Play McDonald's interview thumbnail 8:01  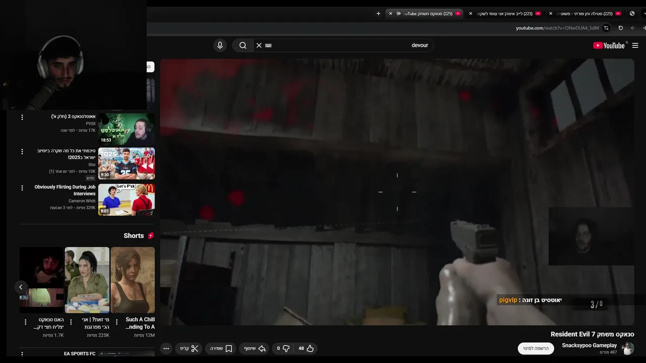click(126, 200)
